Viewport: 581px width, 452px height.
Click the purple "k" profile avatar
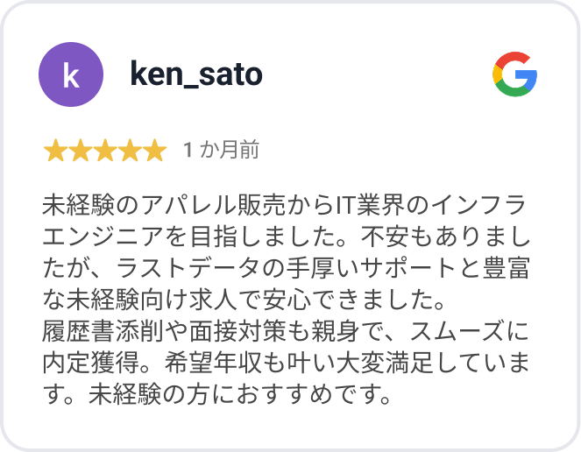[71, 74]
